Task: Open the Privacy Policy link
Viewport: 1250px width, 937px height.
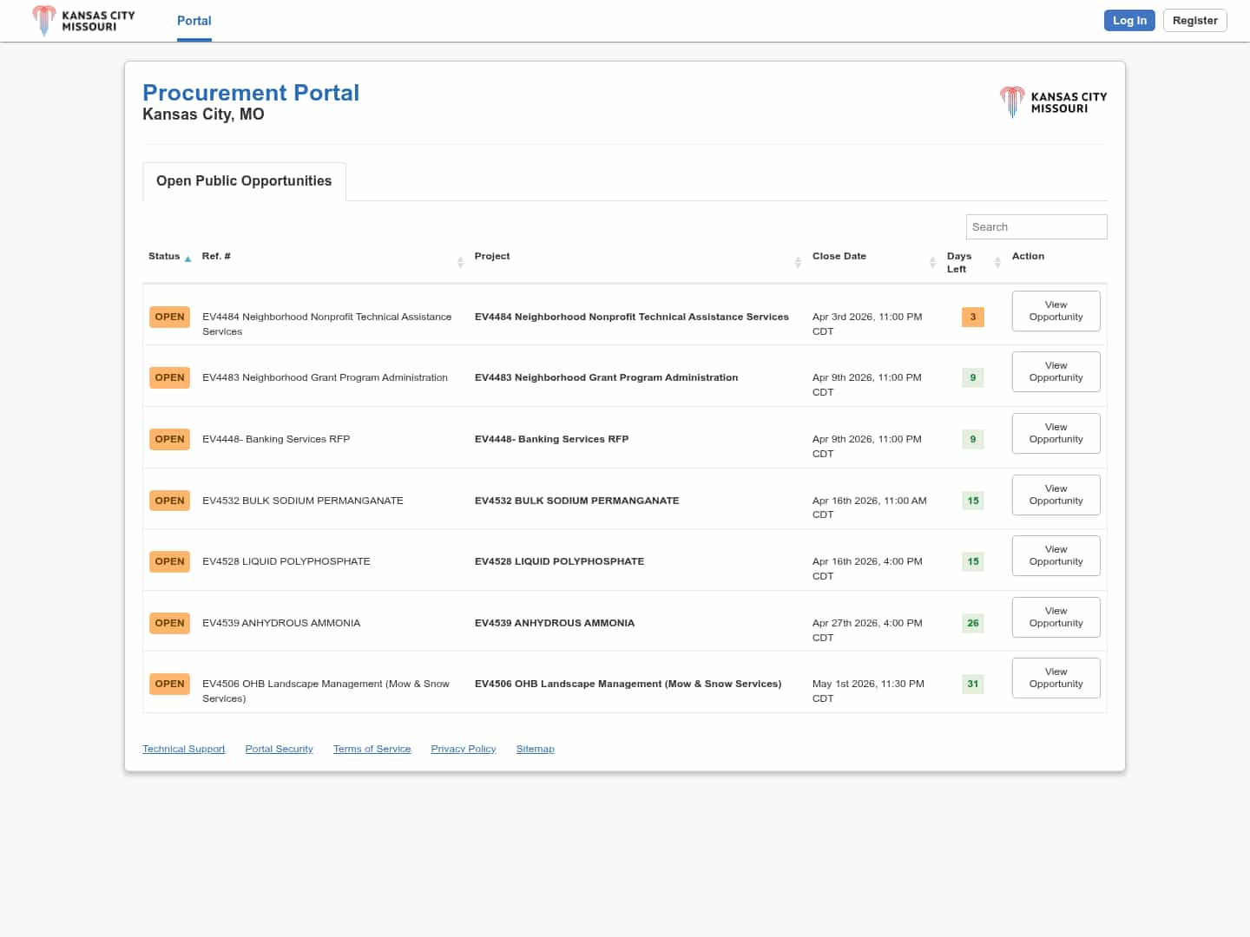Action: (463, 749)
